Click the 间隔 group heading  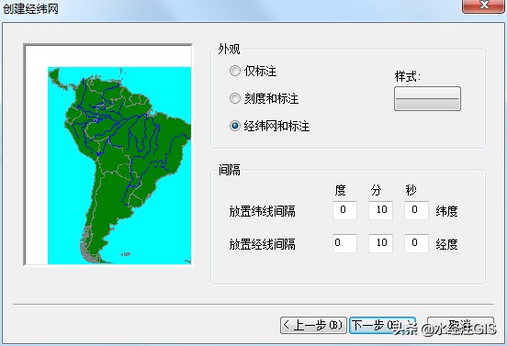[230, 170]
